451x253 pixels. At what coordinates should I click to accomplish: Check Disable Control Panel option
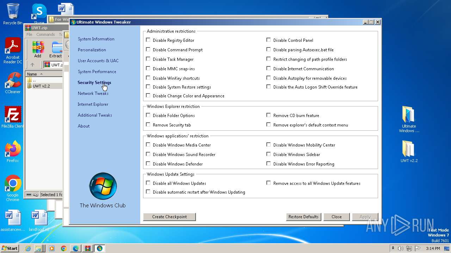[268, 40]
